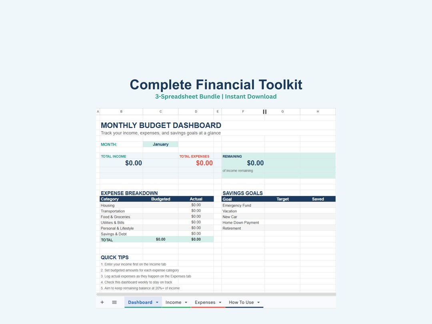Image resolution: width=432 pixels, height=324 pixels.
Task: Select column G header
Action: pos(282,112)
